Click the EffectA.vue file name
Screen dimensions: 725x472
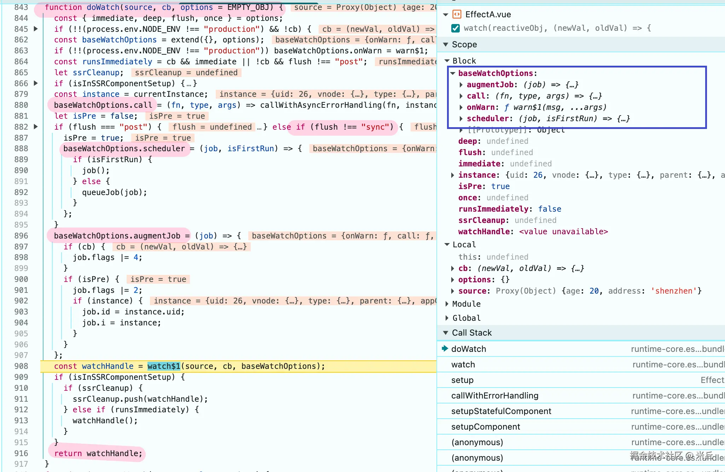pos(488,14)
